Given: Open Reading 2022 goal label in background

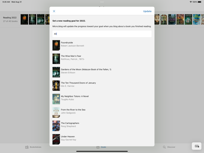Looking at the screenshot, I should [x=10, y=18].
